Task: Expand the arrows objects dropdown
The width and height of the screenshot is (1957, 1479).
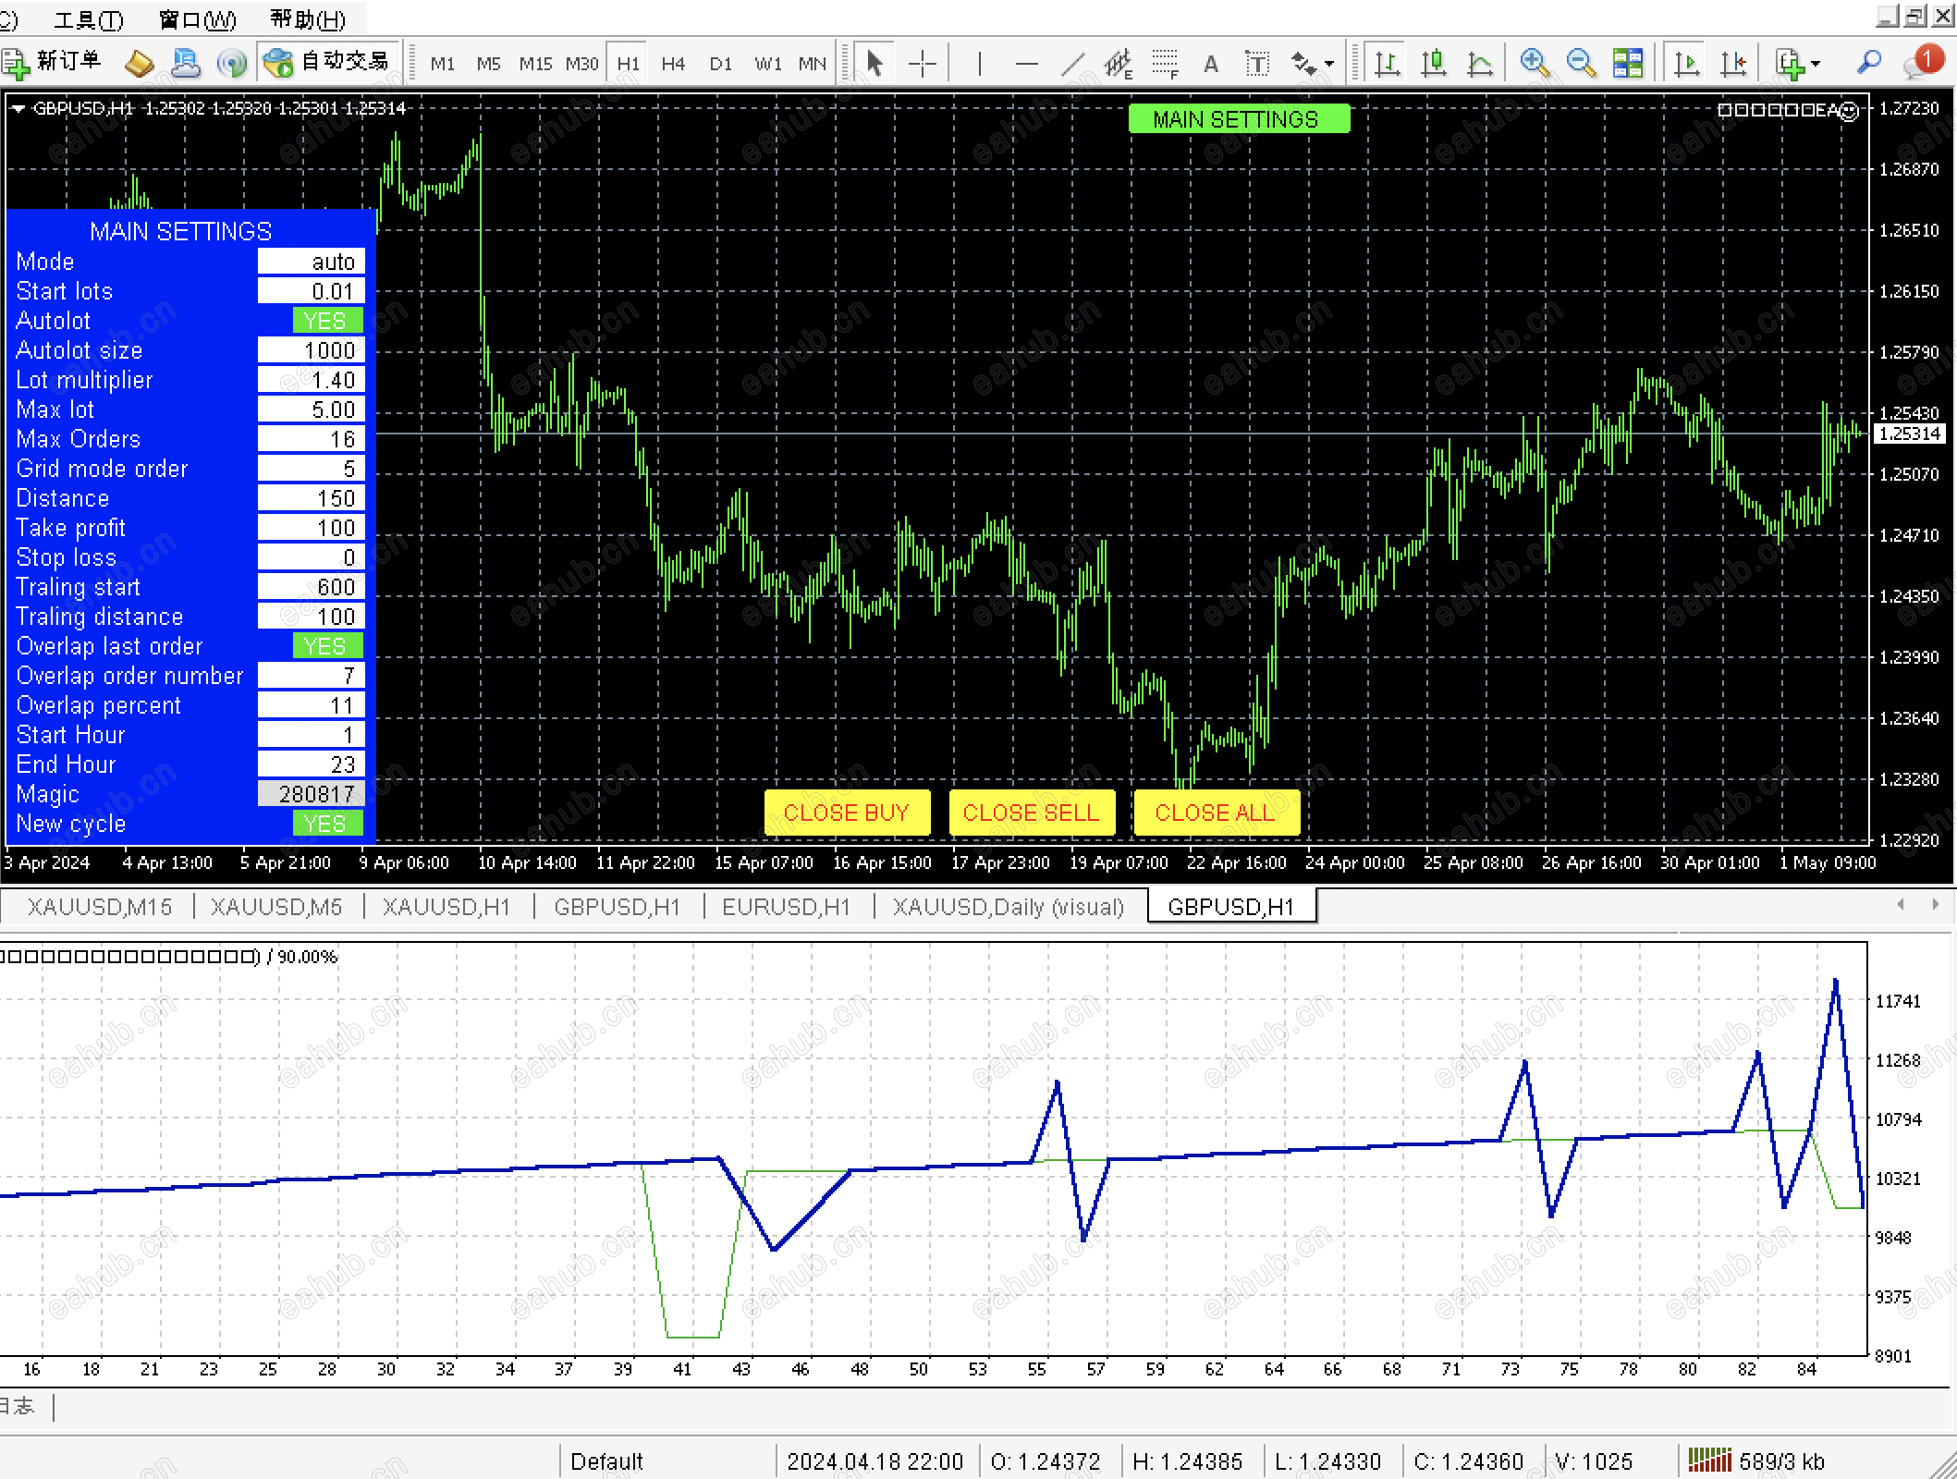Action: 1329,64
